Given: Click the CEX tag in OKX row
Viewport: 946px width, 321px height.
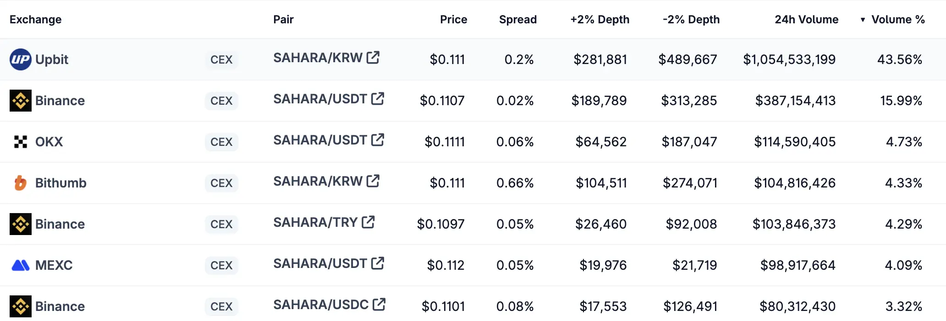Looking at the screenshot, I should pos(221,142).
